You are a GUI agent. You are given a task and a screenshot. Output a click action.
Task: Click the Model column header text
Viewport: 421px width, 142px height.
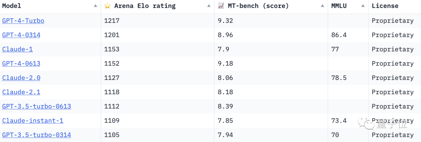[x=12, y=6]
